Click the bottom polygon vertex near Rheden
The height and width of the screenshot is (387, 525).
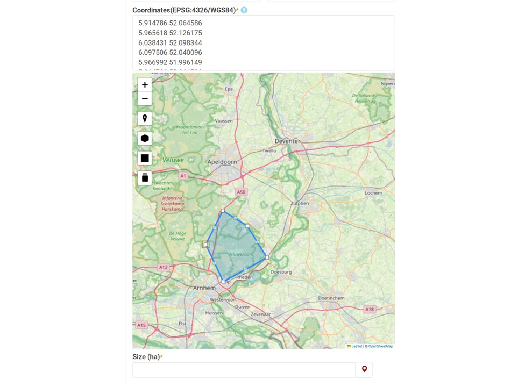(x=223, y=281)
